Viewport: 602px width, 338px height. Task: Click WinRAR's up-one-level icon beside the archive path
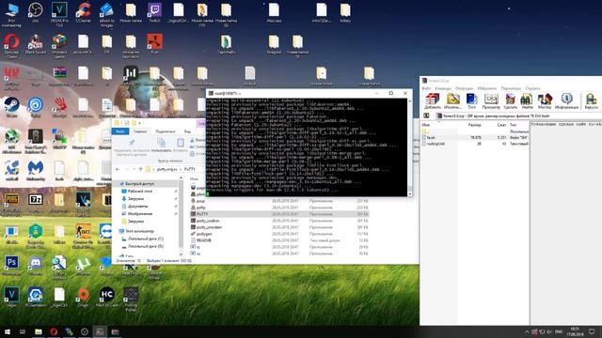tap(426, 115)
